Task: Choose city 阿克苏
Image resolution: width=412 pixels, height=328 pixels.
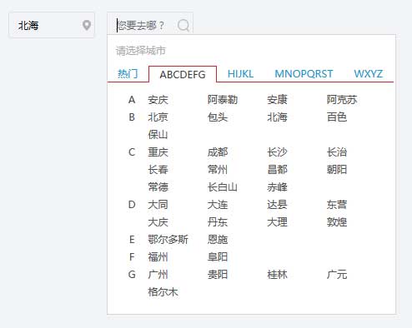Action: coord(342,100)
